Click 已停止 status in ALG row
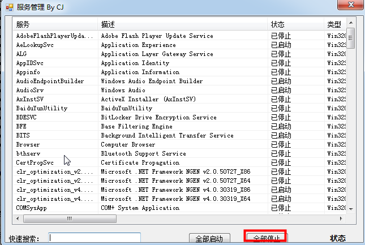The height and width of the screenshot is (245, 365). 281,54
